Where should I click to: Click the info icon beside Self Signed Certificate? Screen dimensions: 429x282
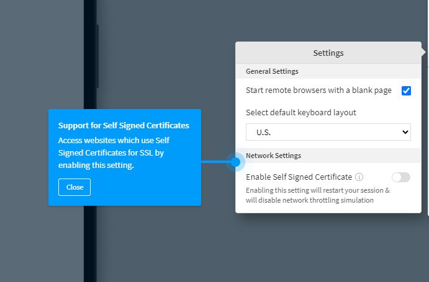click(359, 177)
